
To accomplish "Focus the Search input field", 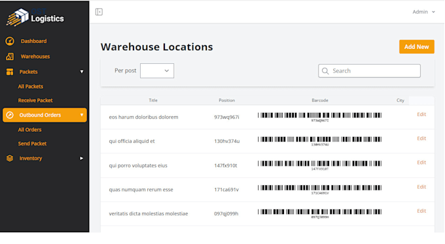I will [369, 70].
